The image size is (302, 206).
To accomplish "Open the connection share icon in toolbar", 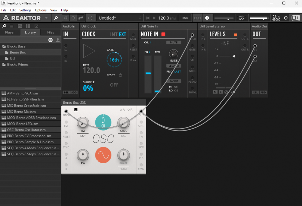I will click(x=90, y=18).
